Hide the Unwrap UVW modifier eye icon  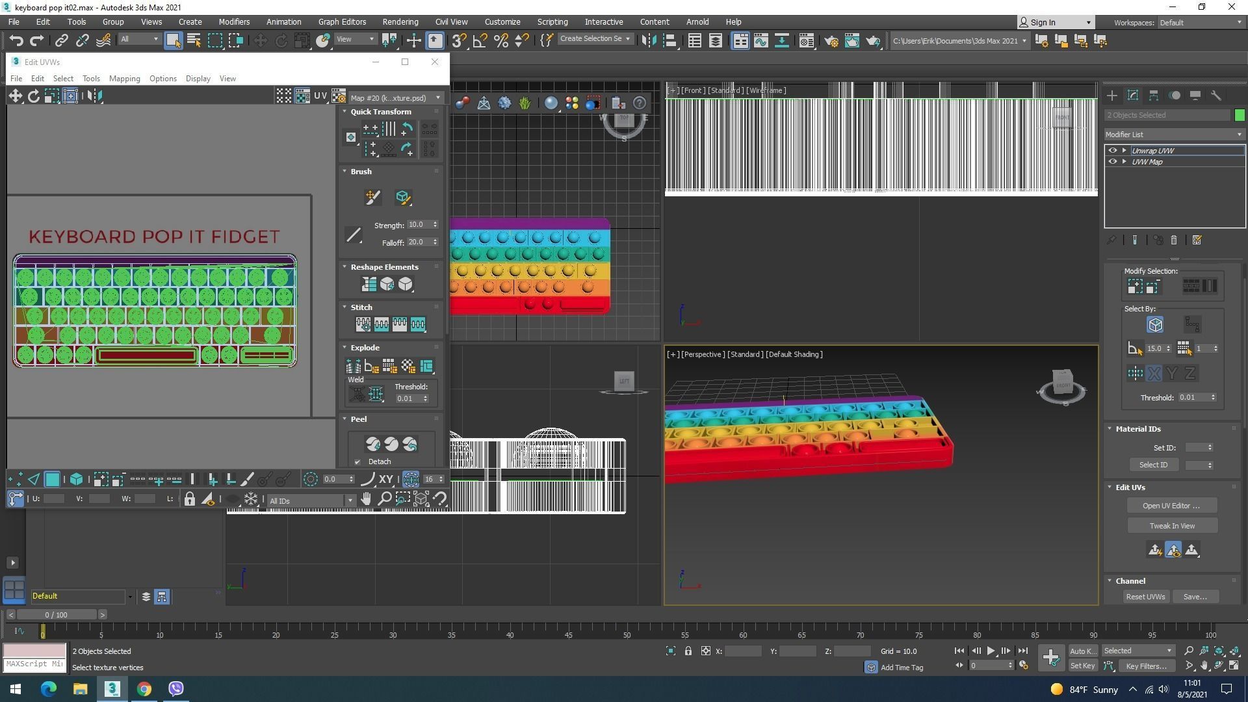click(1112, 151)
